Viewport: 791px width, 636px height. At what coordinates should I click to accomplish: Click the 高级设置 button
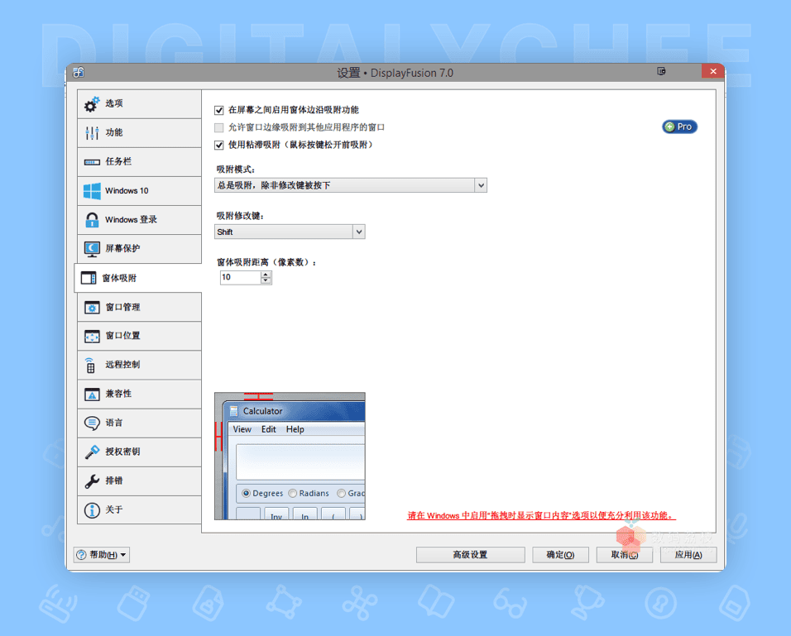[470, 555]
